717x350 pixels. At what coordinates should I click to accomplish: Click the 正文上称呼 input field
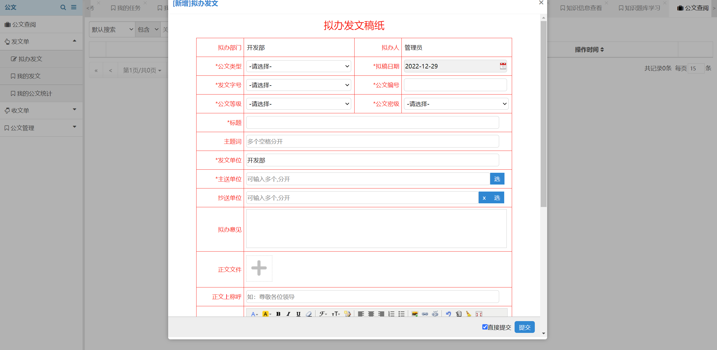(x=373, y=297)
